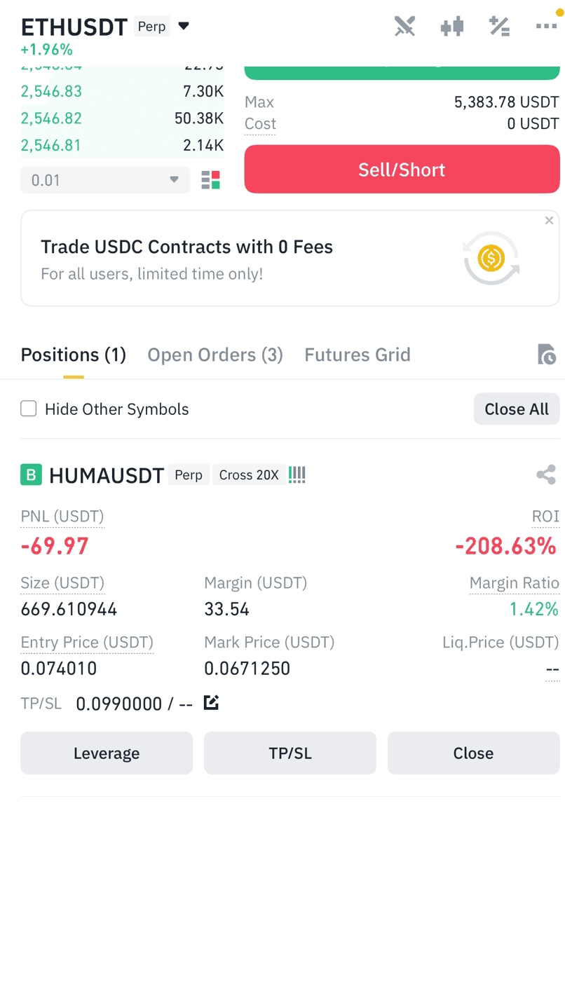Expand the ETHUSDT symbol dropdown arrow
565x1005 pixels.
184,26
